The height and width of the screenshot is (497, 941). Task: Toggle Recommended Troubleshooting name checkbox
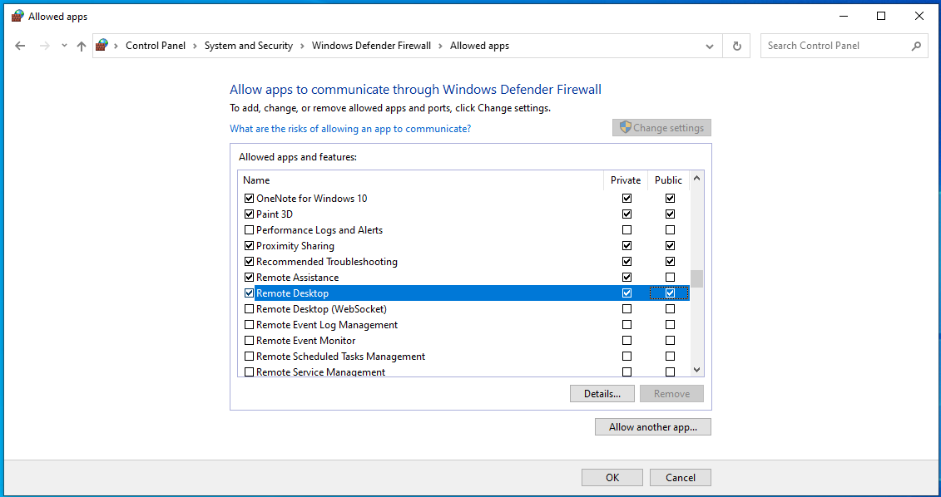[249, 262]
